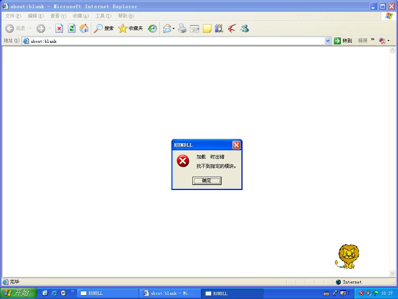Click the Forward arrow button
This screenshot has width=398, height=299.
pos(40,28)
